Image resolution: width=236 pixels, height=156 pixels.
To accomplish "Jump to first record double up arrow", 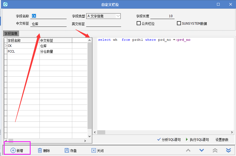I will [x=215, y=150].
